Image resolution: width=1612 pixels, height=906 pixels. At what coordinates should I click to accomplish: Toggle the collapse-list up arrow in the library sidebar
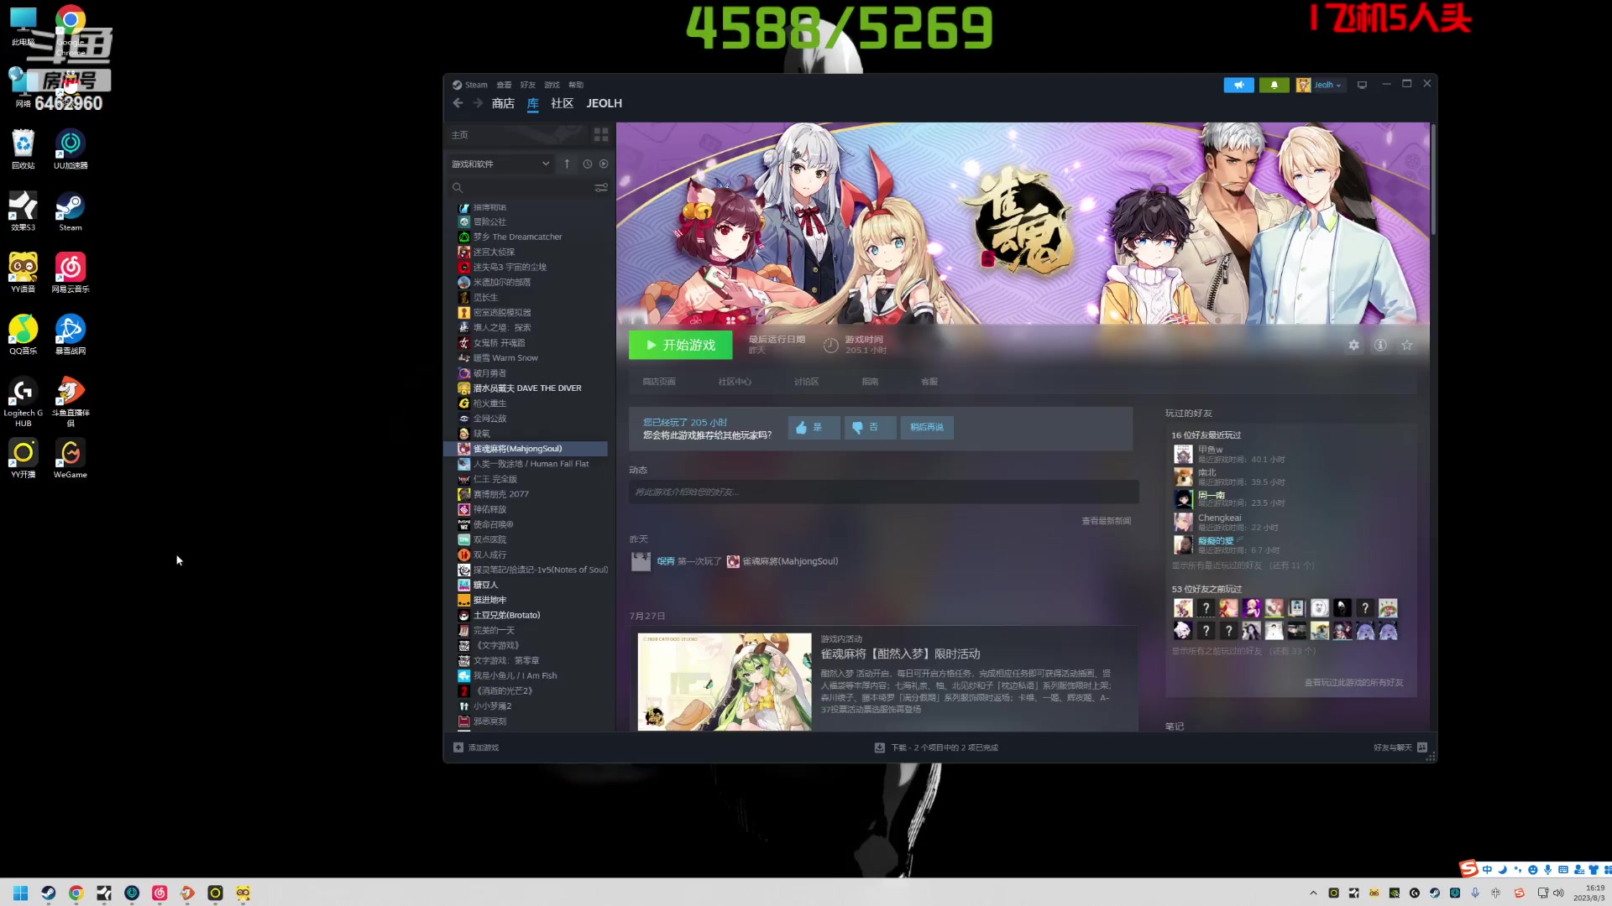[x=567, y=164]
